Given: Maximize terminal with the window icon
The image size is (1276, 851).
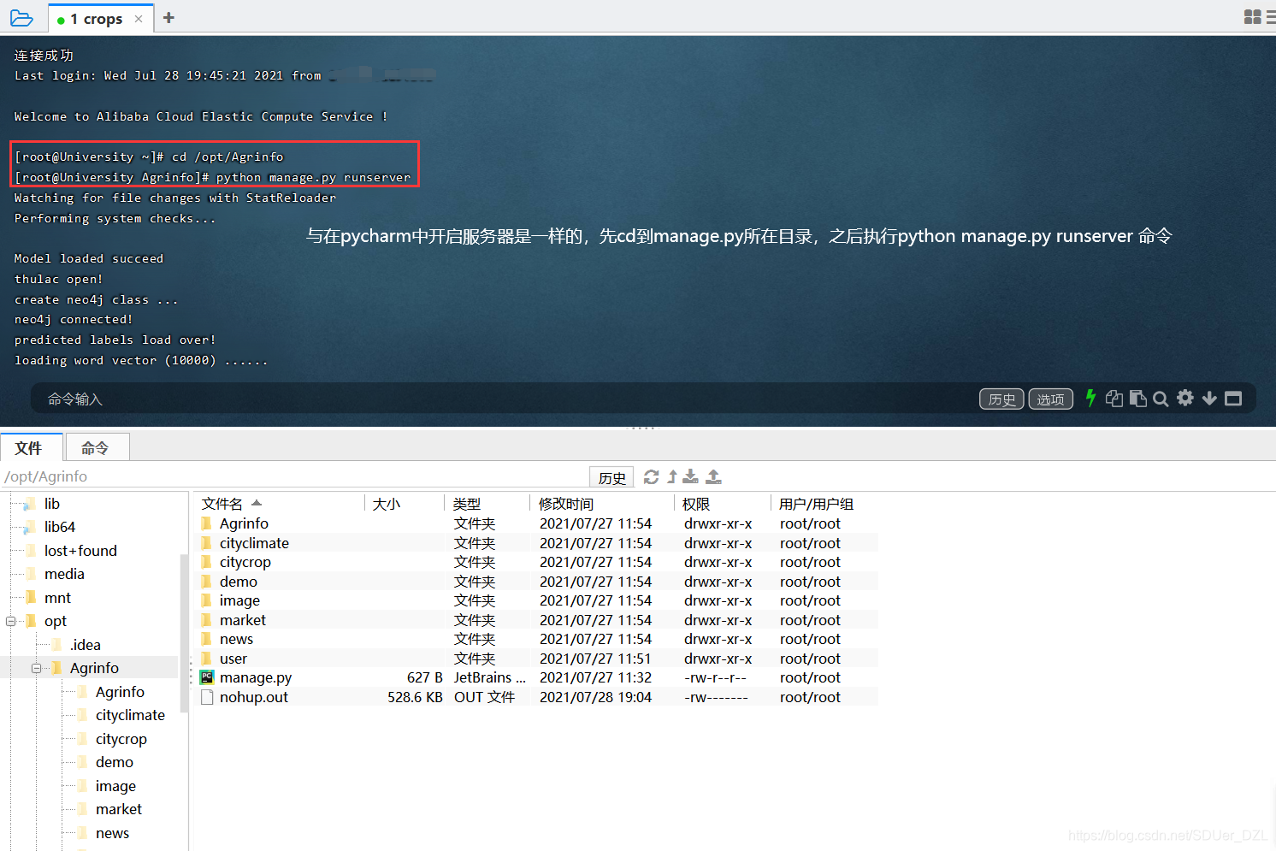Looking at the screenshot, I should point(1233,399).
